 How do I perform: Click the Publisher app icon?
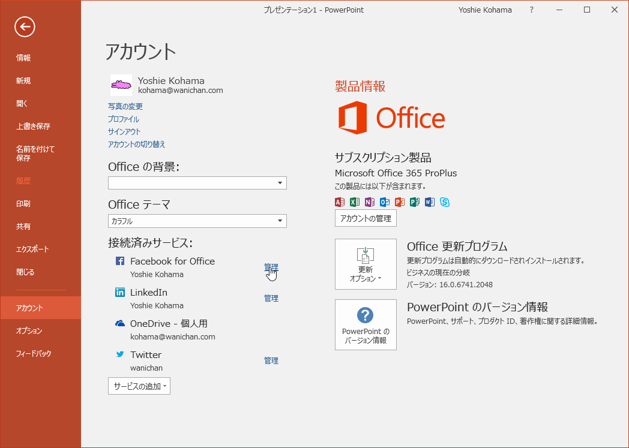coord(415,202)
